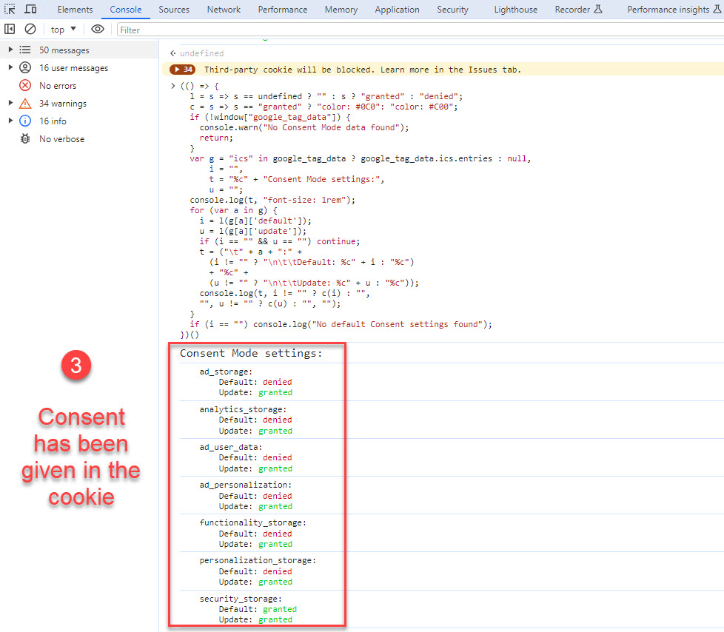Hide the console sidebar
The height and width of the screenshot is (632, 724).
click(x=10, y=28)
